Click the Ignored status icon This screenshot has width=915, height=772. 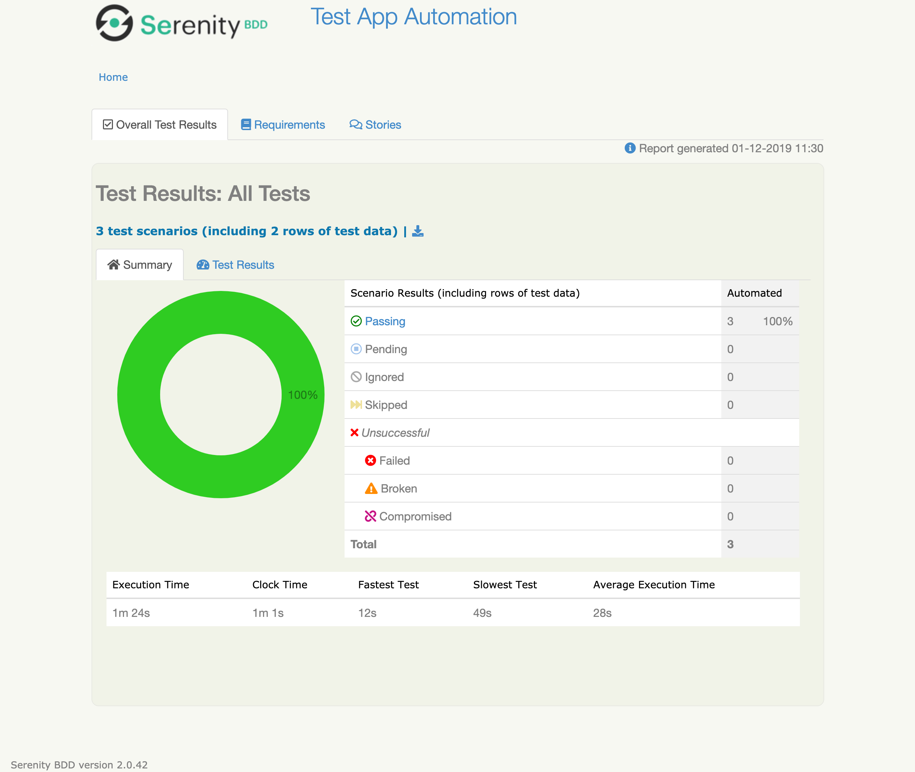point(356,377)
